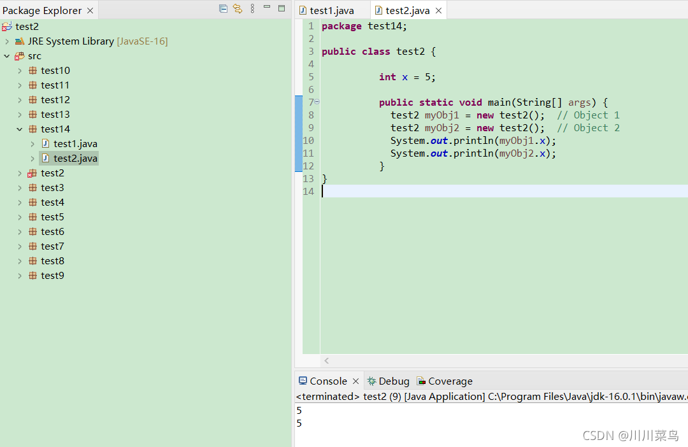The width and height of the screenshot is (688, 447).
Task: Click the test1.java file icon in tree
Action: [45, 143]
